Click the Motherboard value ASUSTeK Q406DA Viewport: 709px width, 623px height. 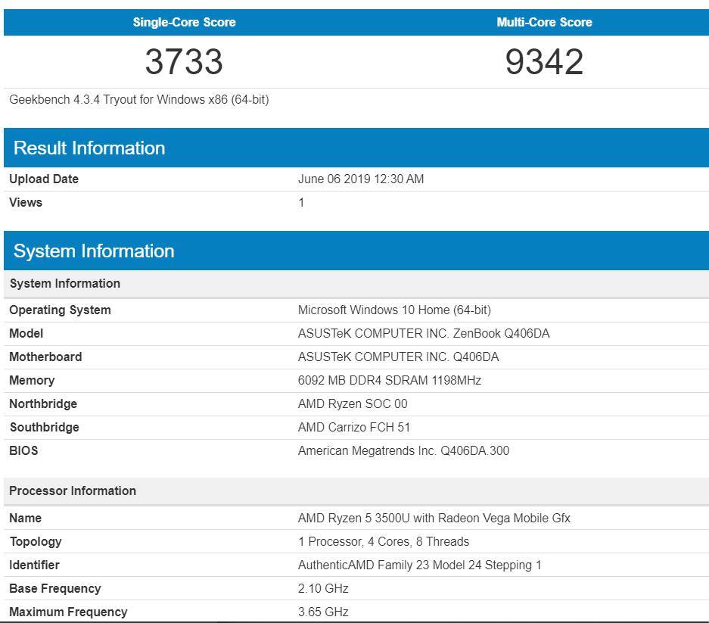point(398,357)
